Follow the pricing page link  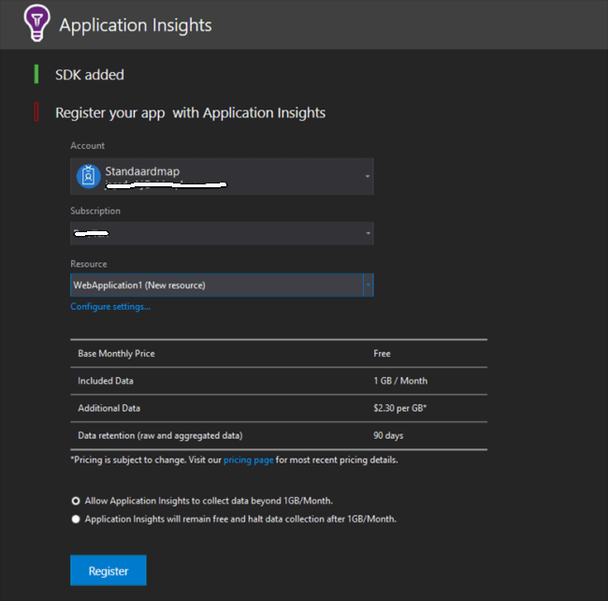click(x=248, y=460)
